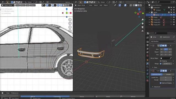Image resolution: width=176 pixels, height=99 pixels.
Task: Expand Empty.002 in outliner
Action: pos(149,22)
